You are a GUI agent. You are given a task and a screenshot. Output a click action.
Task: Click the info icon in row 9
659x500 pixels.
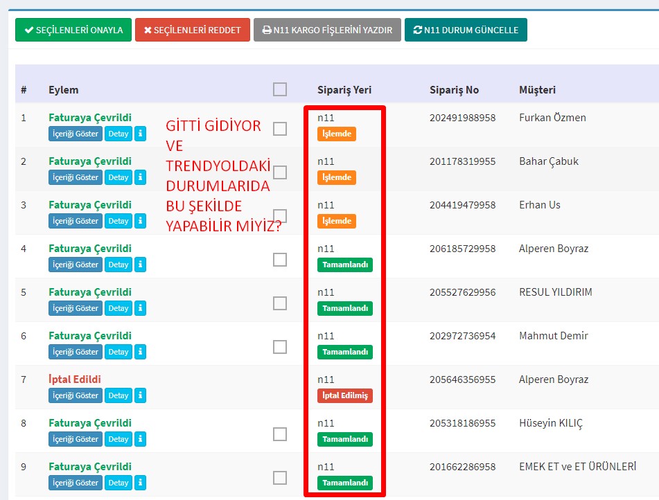140,483
